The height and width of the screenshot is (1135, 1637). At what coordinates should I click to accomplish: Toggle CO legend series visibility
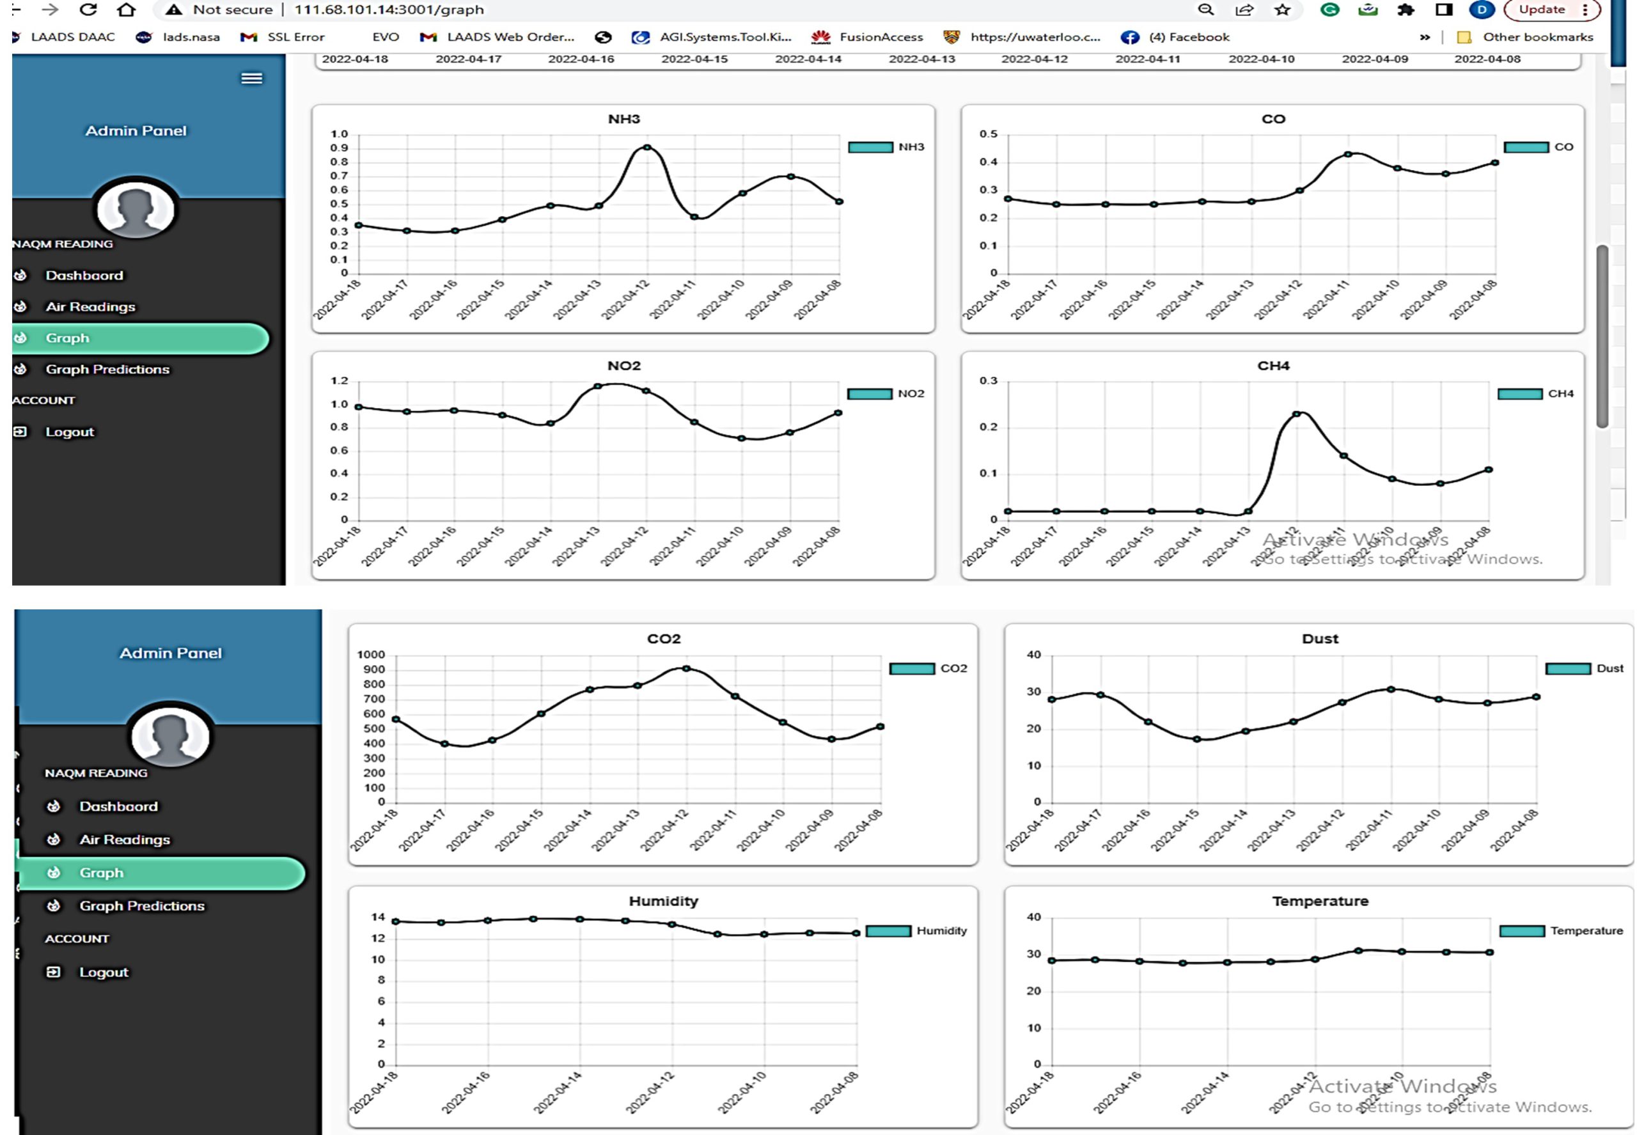click(1537, 147)
